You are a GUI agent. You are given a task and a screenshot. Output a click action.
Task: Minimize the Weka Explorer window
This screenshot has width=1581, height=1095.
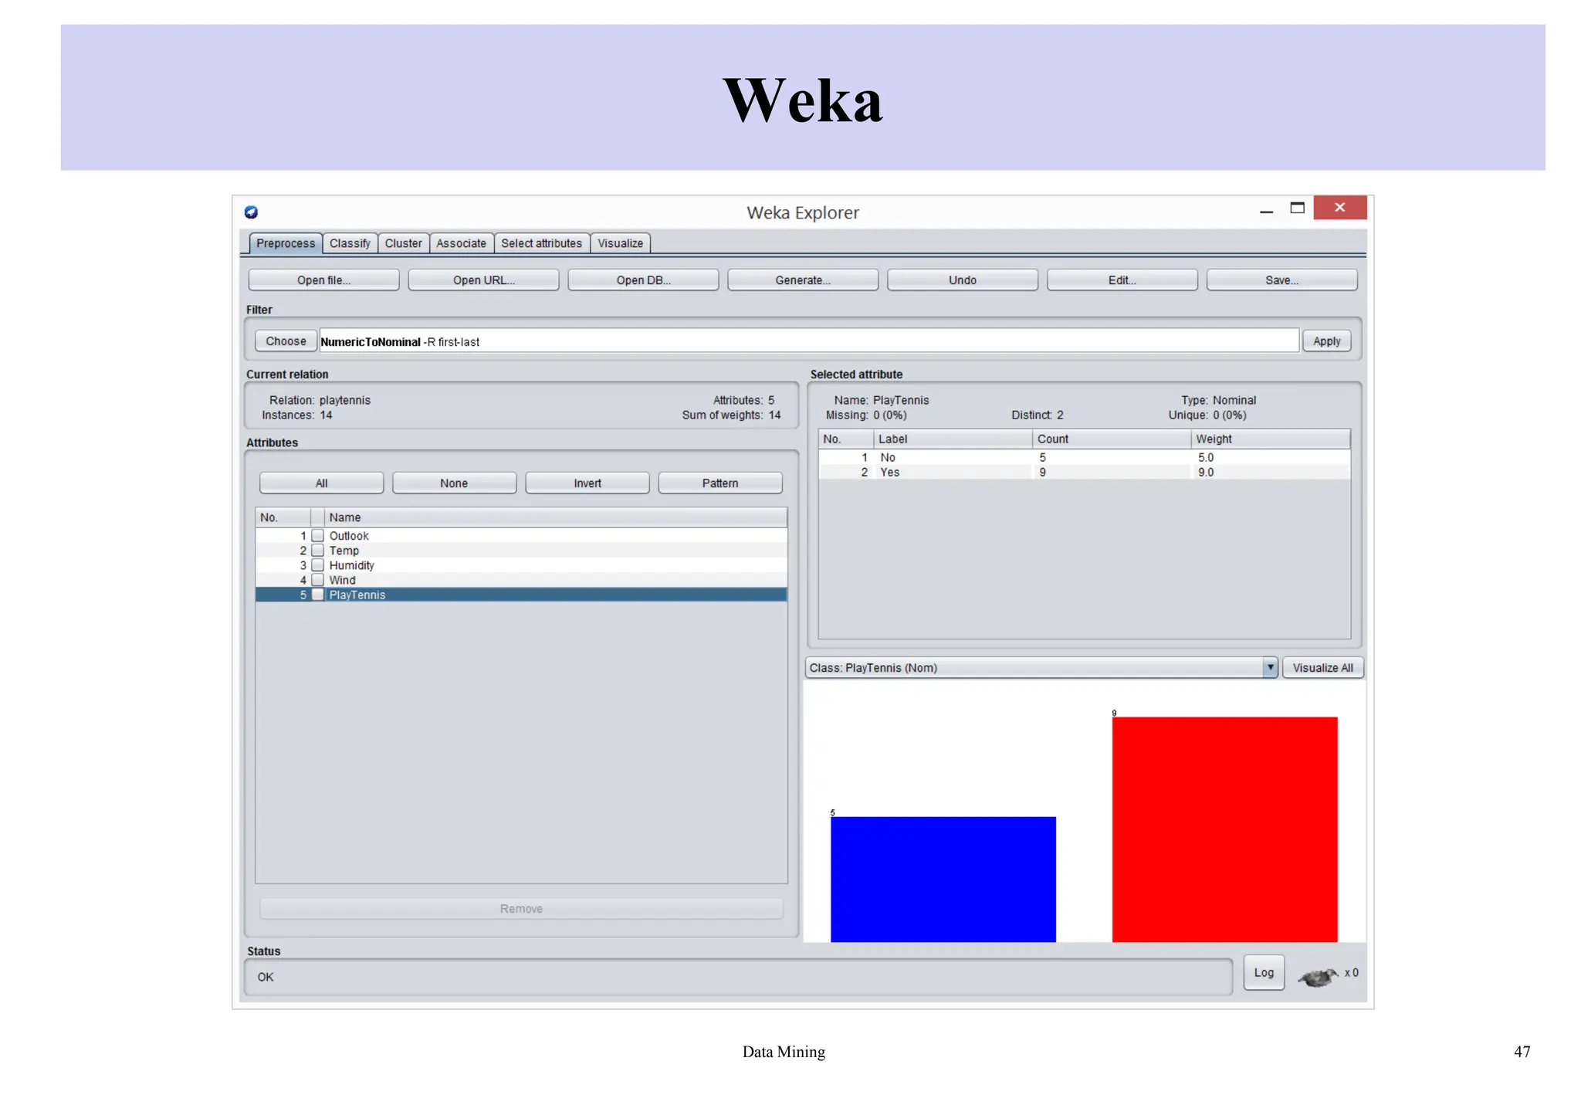coord(1266,210)
